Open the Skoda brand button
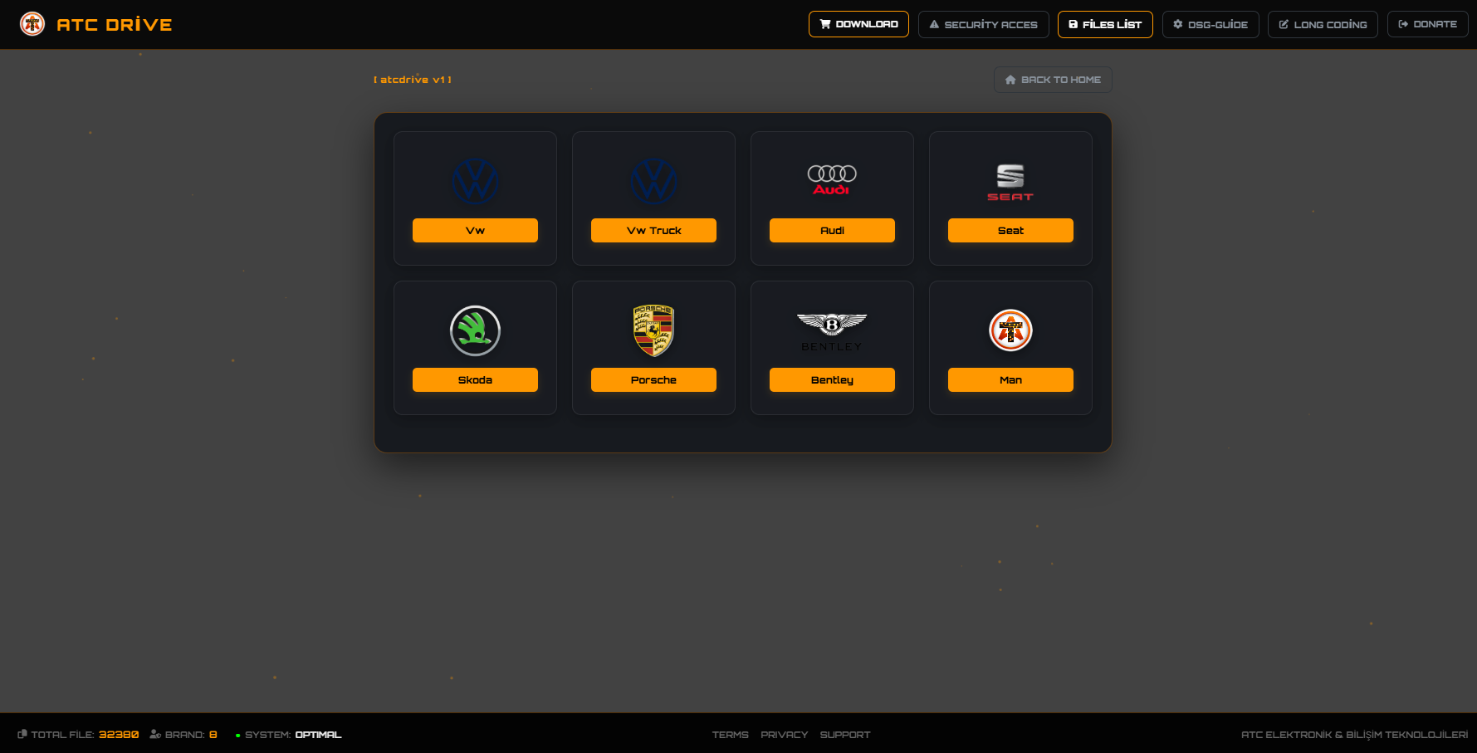The image size is (1477, 753). click(x=475, y=379)
